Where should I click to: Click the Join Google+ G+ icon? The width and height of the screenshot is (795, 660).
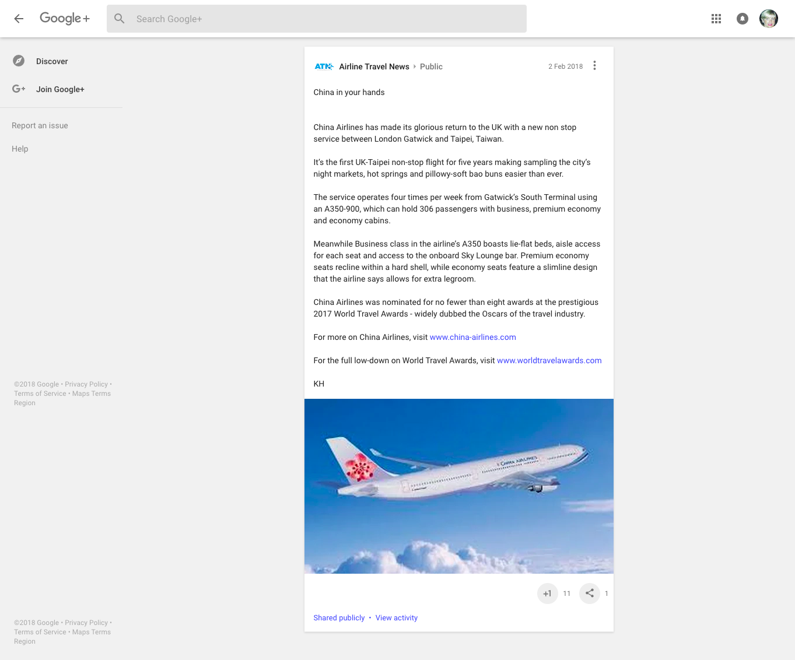pos(19,89)
